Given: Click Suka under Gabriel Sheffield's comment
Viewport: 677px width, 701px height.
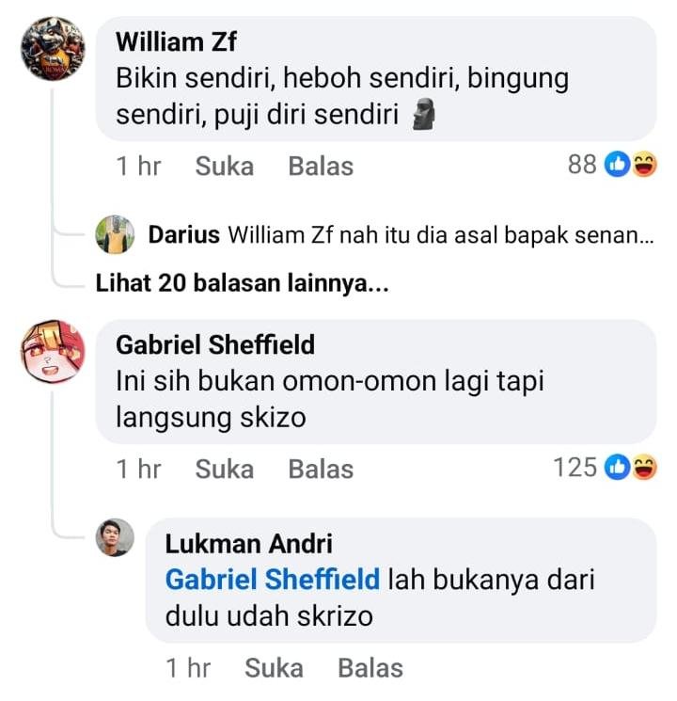Looking at the screenshot, I should click(x=225, y=470).
